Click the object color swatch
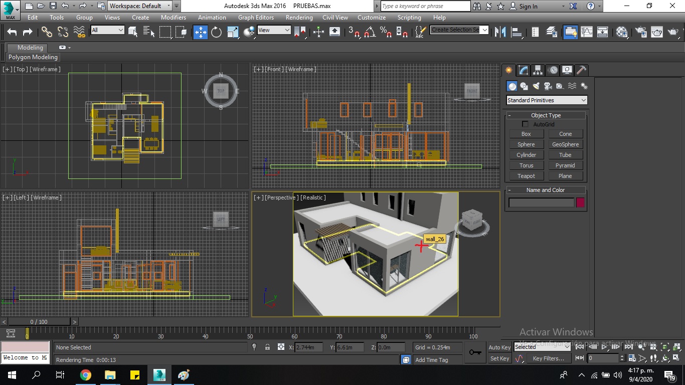 pyautogui.click(x=580, y=203)
